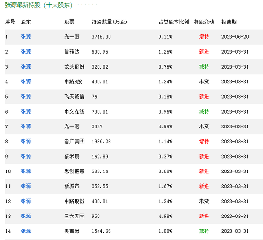Click 增持 status in 省广集团 row
Screen dimensions: 263x240
point(204,141)
